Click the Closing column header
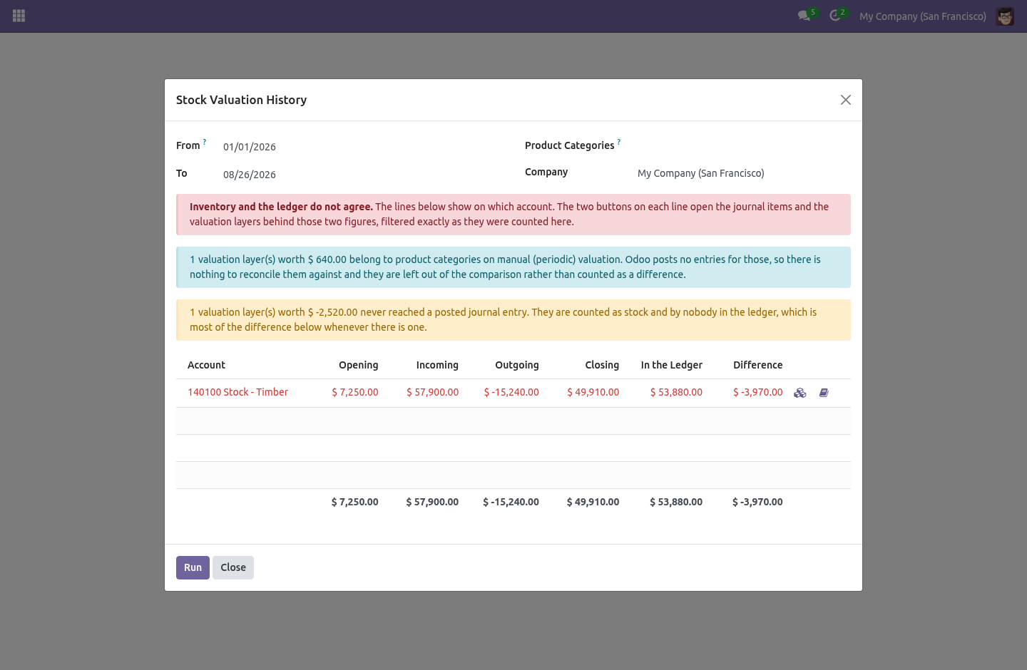This screenshot has height=670, width=1027. click(602, 365)
